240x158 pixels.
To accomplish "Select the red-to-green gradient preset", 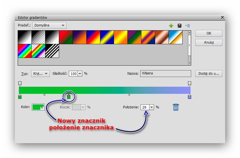I will [x=66, y=37].
